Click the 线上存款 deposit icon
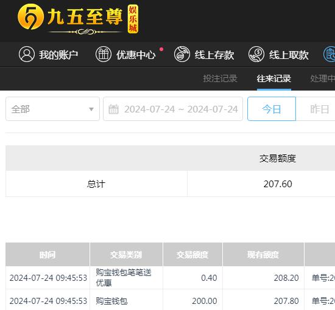The image size is (335, 310). 182,54
